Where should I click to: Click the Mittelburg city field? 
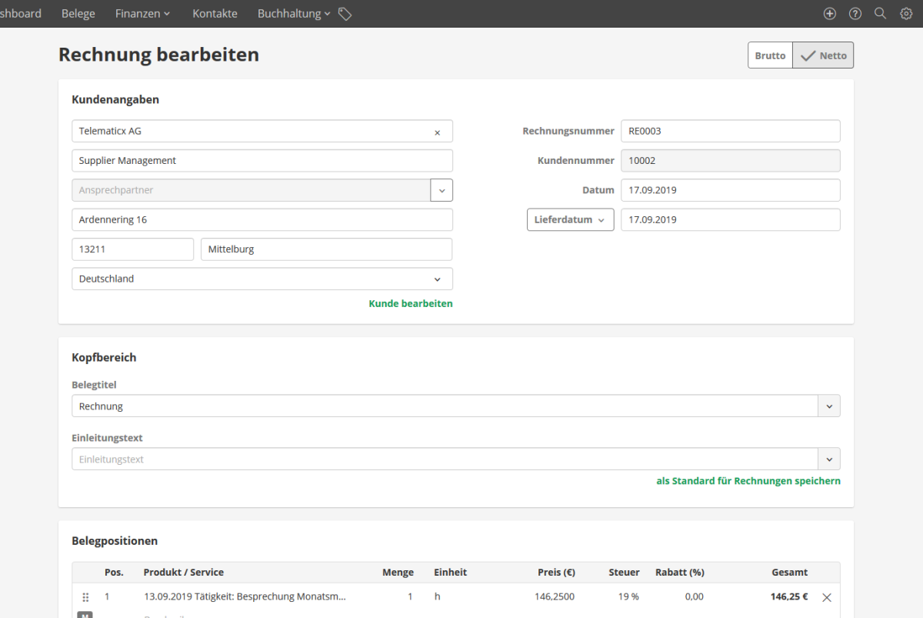[327, 249]
